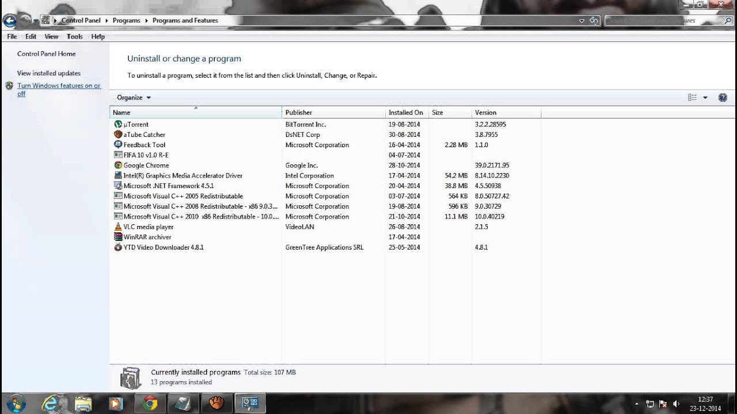Open the Windows Start button
This screenshot has width=737, height=414.
16,403
